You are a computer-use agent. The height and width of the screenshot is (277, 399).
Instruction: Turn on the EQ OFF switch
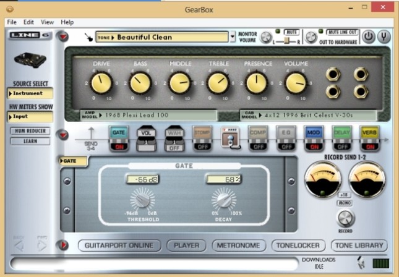pyautogui.click(x=286, y=147)
